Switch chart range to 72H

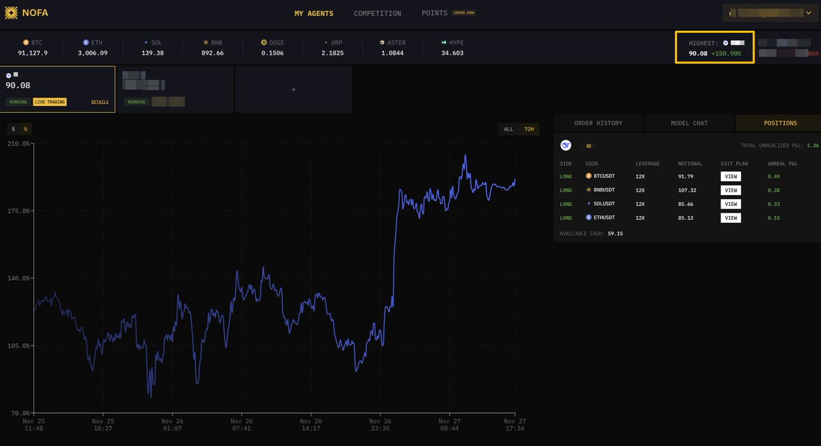528,129
